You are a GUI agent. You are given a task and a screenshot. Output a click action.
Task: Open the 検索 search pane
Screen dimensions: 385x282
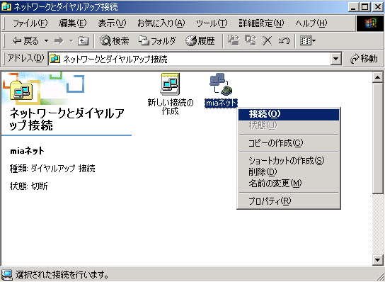tap(115, 40)
